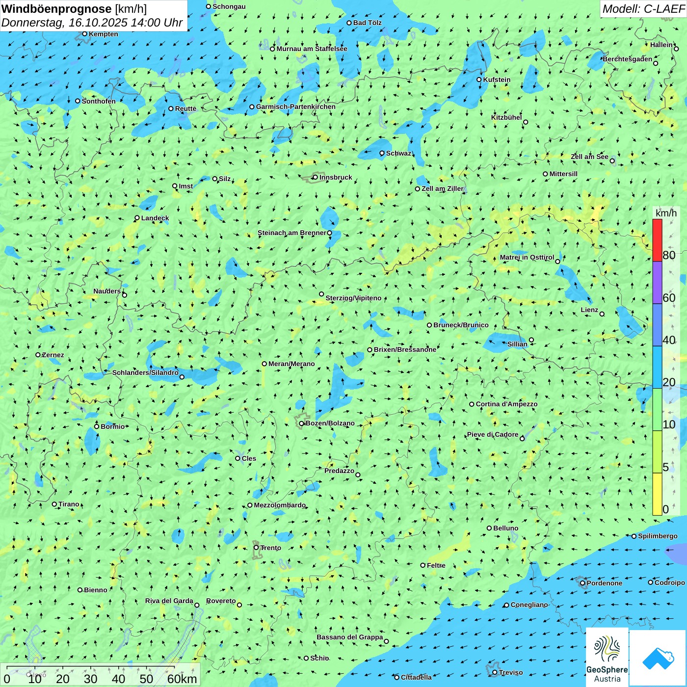Click the Codroipo label
Viewport: 687px width, 687px height.
coord(670,582)
